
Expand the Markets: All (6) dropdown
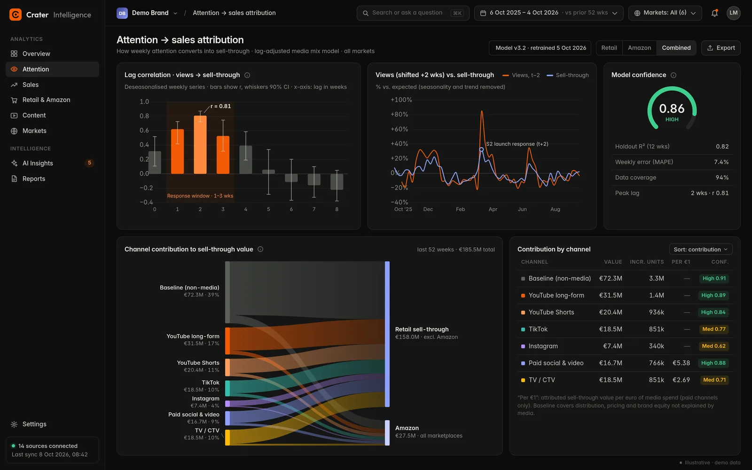click(x=665, y=13)
